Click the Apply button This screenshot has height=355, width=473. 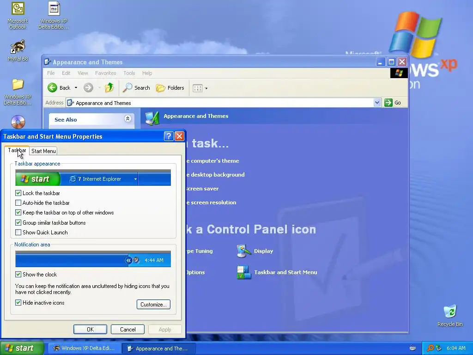(165, 329)
